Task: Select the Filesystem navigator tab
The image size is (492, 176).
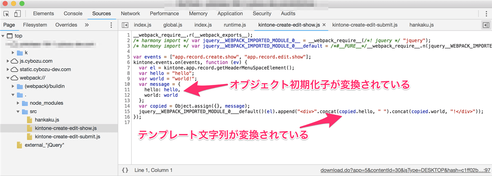Action: [x=35, y=25]
